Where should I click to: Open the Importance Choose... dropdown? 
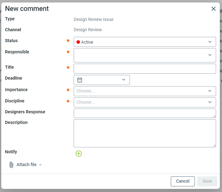click(145, 91)
